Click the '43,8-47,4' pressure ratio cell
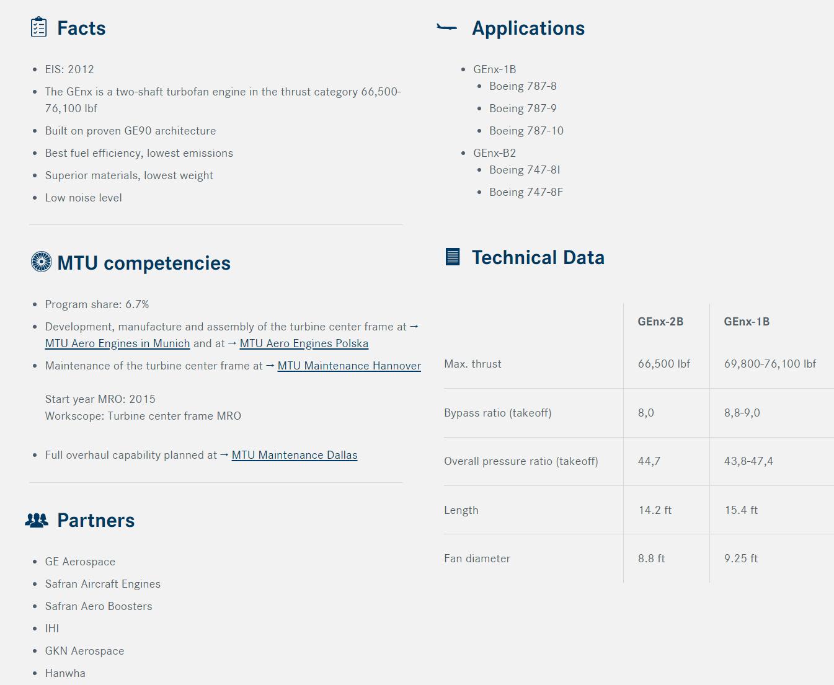Viewport: 834px width, 685px height. pyautogui.click(x=748, y=461)
